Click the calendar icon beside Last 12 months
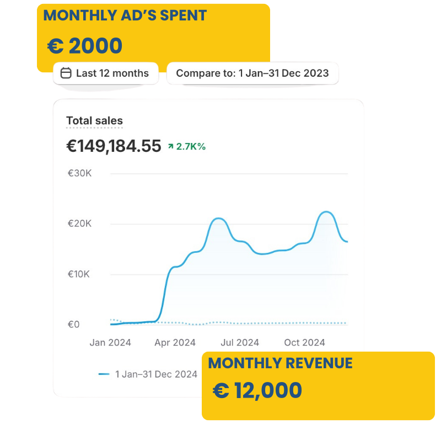 coord(66,73)
